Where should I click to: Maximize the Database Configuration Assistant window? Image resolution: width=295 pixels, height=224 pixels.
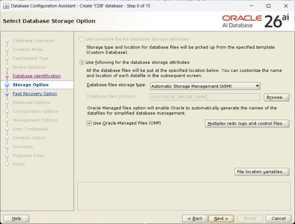(268, 6)
